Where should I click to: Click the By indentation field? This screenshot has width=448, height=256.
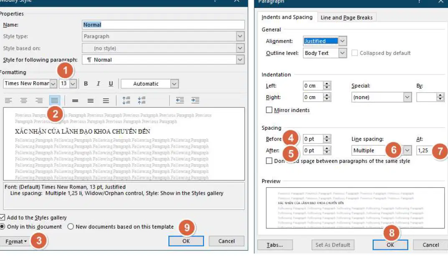[x=426, y=97]
